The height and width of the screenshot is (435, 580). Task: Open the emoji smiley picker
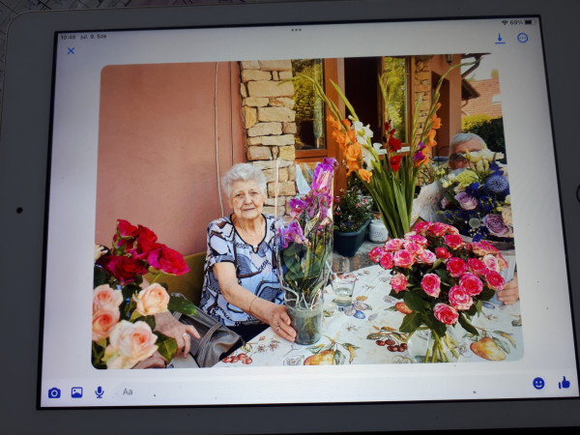(x=538, y=383)
